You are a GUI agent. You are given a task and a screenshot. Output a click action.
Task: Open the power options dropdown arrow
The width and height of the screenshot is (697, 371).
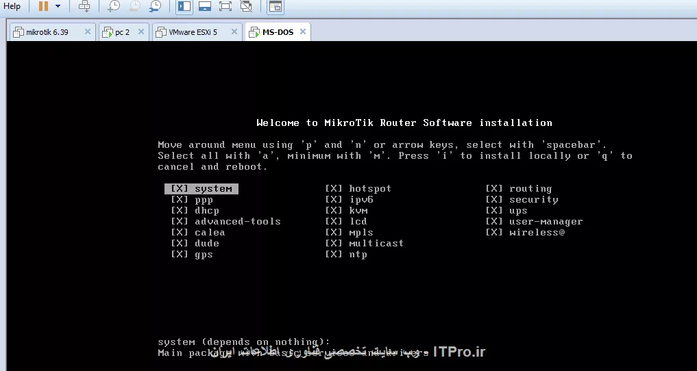(58, 6)
